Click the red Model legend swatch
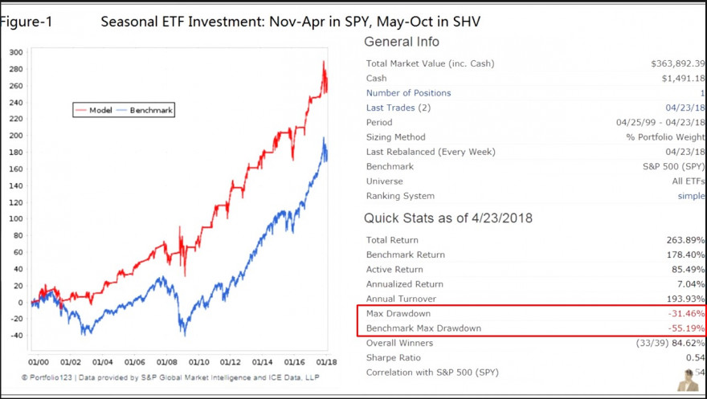The height and width of the screenshot is (399, 707). tap(81, 110)
